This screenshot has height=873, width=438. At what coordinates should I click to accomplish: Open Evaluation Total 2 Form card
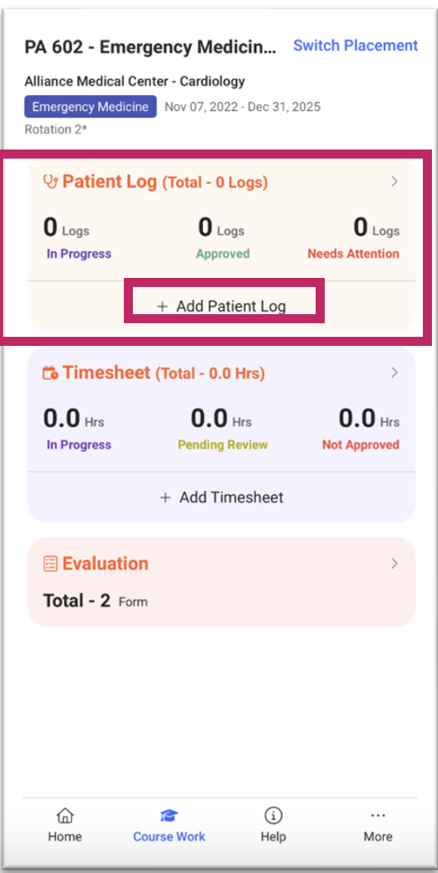[x=221, y=581]
